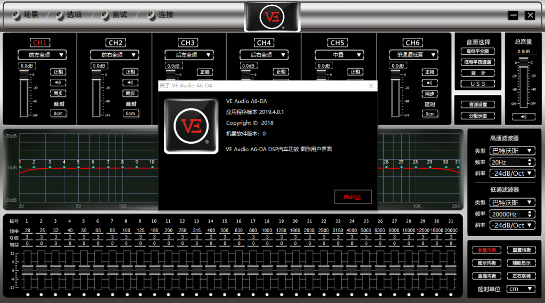Viewport: 545px width, 303px height.
Task: Open CH5 中置 dropdown
Action: (339, 55)
